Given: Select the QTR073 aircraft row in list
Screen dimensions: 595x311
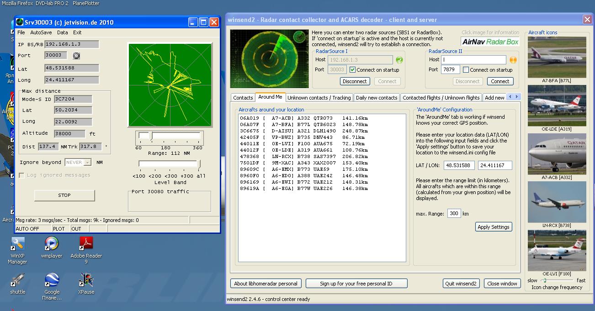Looking at the screenshot, I should [304, 118].
